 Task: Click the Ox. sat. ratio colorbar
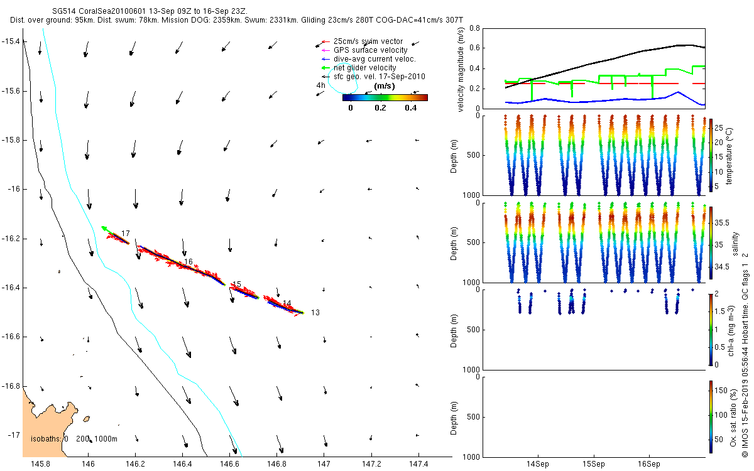click(x=711, y=416)
